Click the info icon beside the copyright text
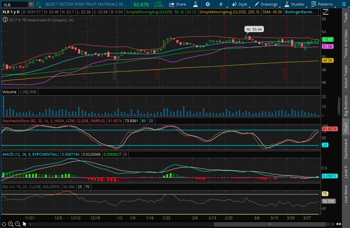Image resolution: width=350 pixels, height=228 pixels. click(x=5, y=20)
